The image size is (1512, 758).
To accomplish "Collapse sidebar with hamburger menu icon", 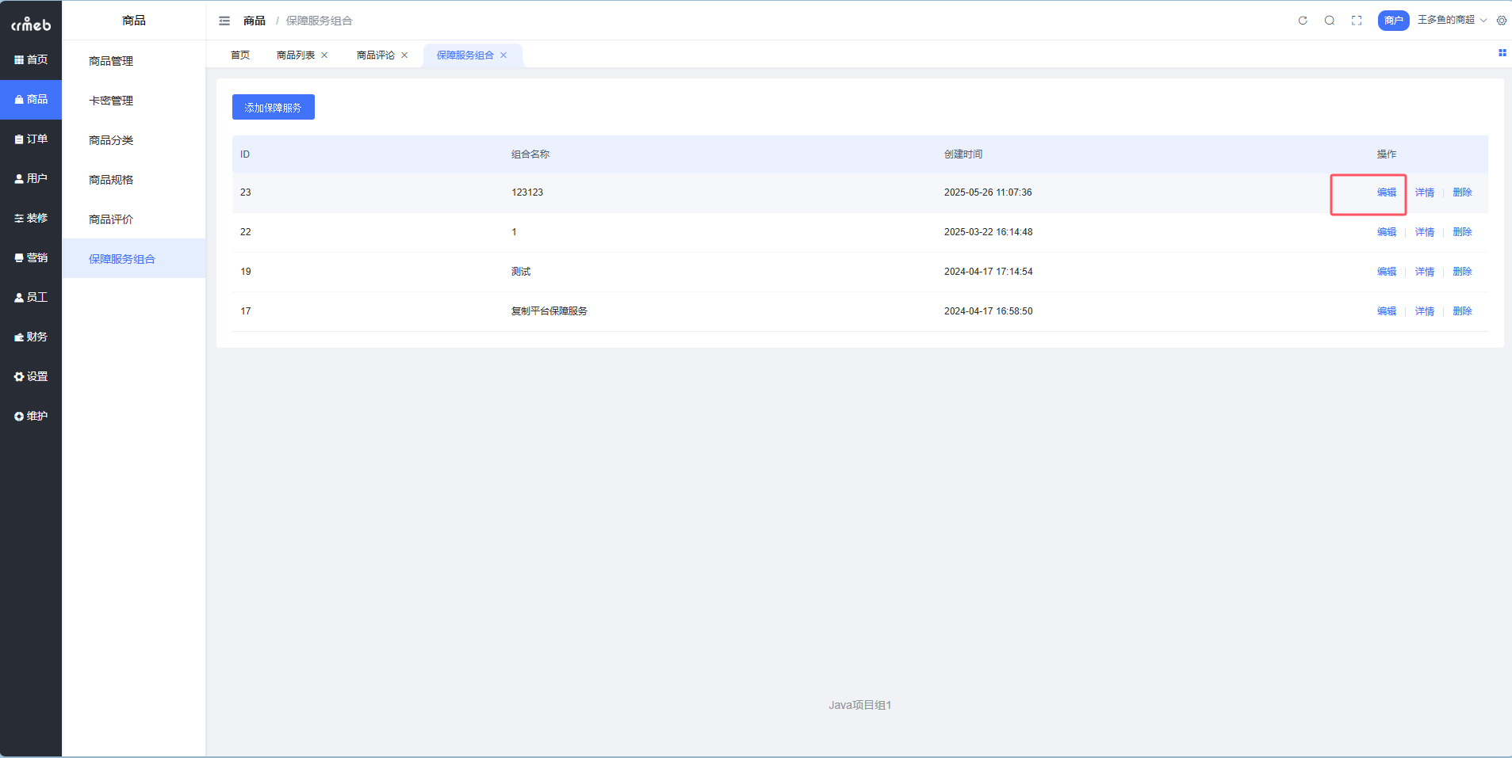I will point(224,21).
